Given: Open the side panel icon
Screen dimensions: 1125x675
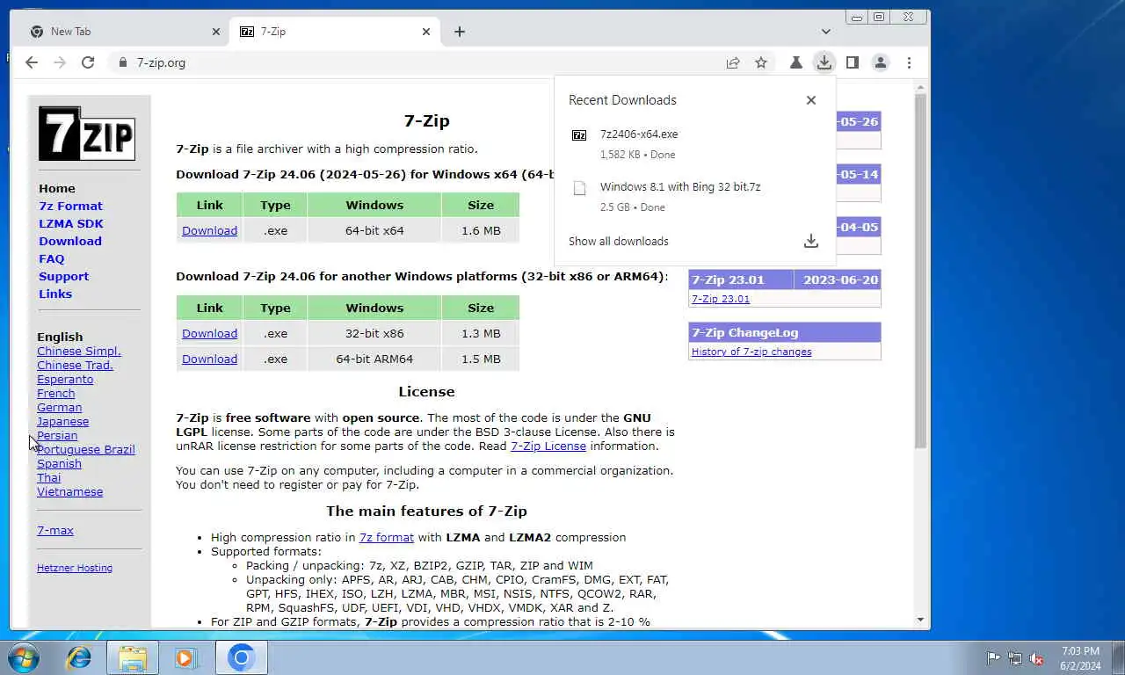Looking at the screenshot, I should tap(852, 62).
